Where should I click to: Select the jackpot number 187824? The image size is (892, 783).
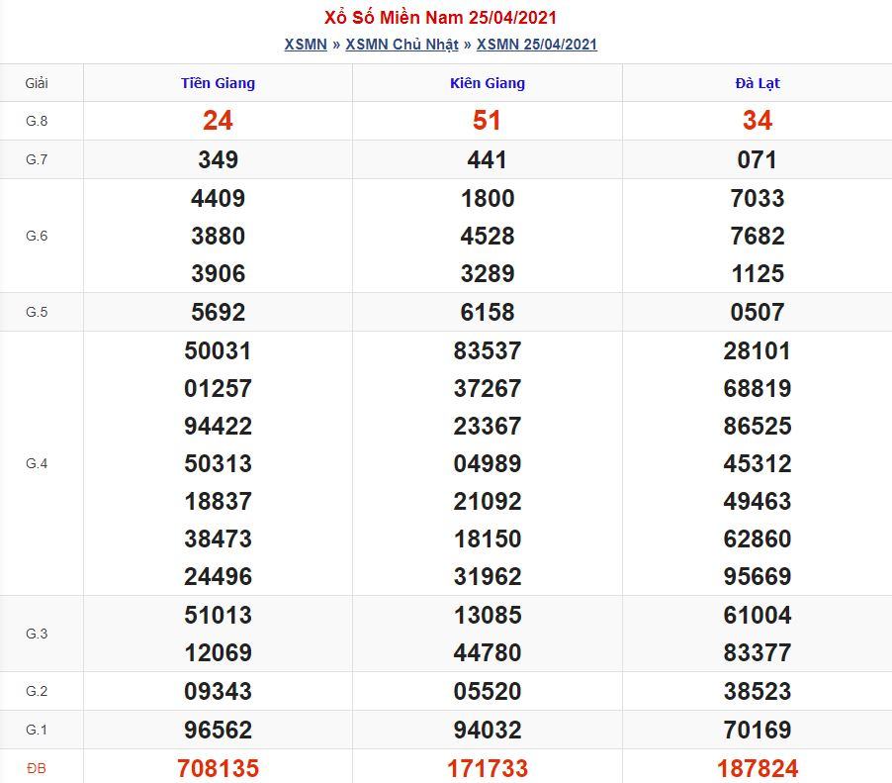(x=758, y=768)
